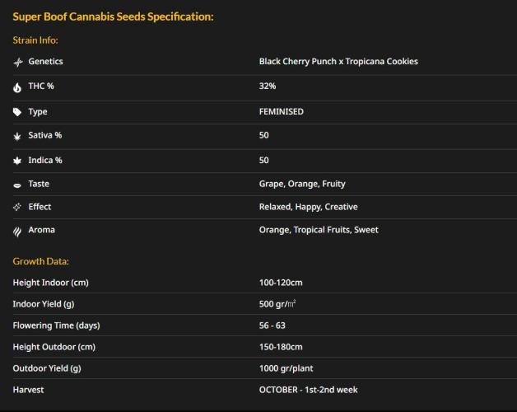The image size is (517, 412).
Task: Click the Relaxed, Happy, Creative value
Action: coord(308,207)
